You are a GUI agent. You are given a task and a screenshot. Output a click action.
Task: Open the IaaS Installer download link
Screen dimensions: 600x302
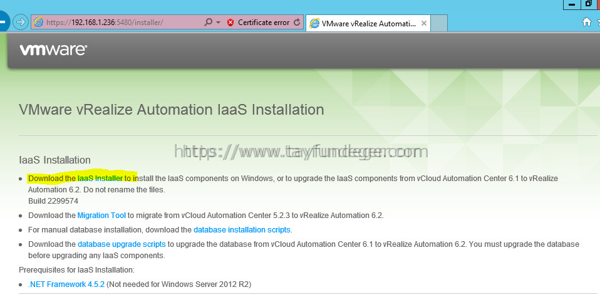pyautogui.click(x=100, y=179)
